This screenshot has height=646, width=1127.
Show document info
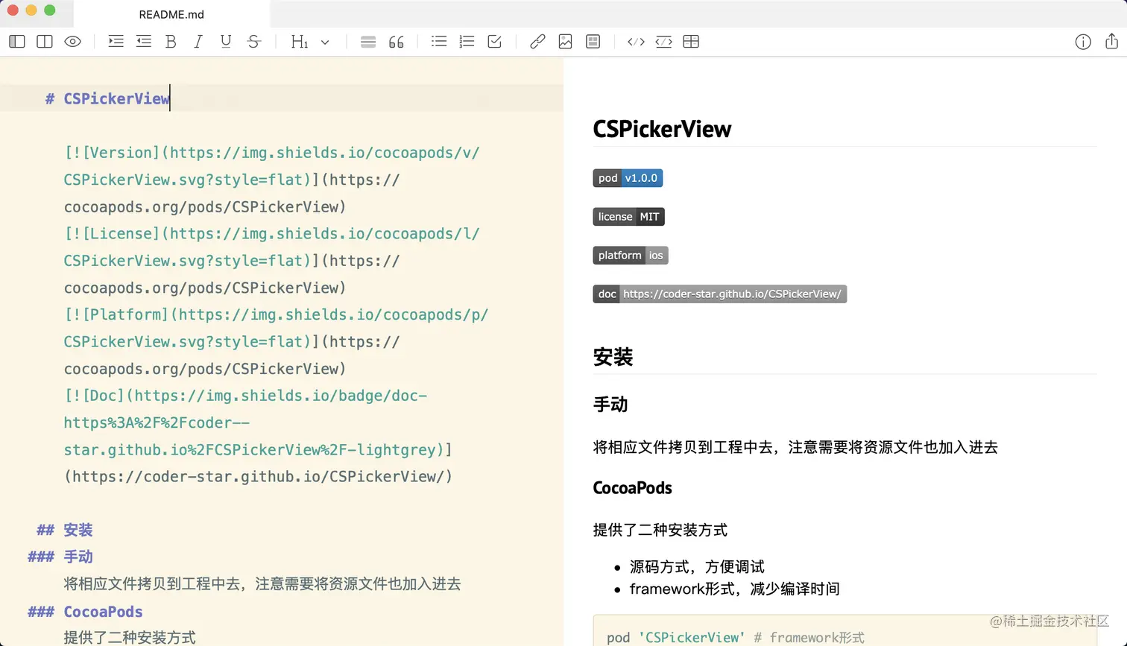1083,42
